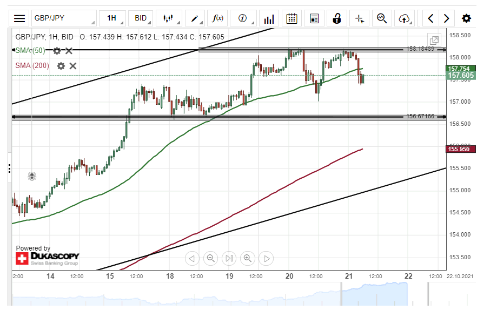The height and width of the screenshot is (310, 477).
Task: Open SMA (50) settings gear
Action: click(57, 51)
